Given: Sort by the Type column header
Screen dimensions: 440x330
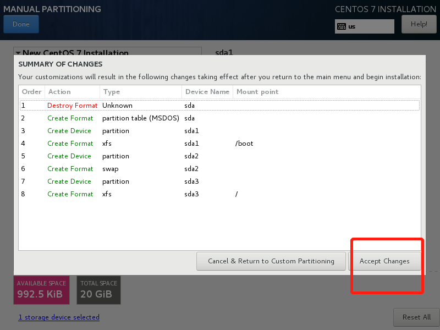Looking at the screenshot, I should coord(141,92).
